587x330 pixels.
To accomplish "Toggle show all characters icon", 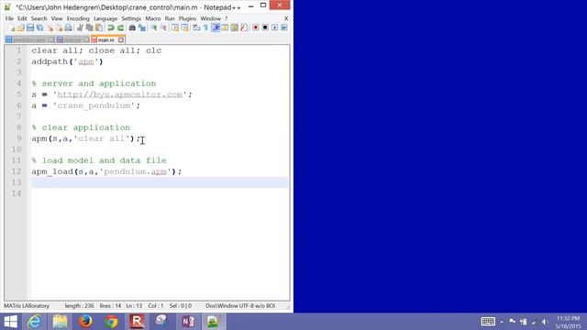I will pyautogui.click(x=205, y=27).
